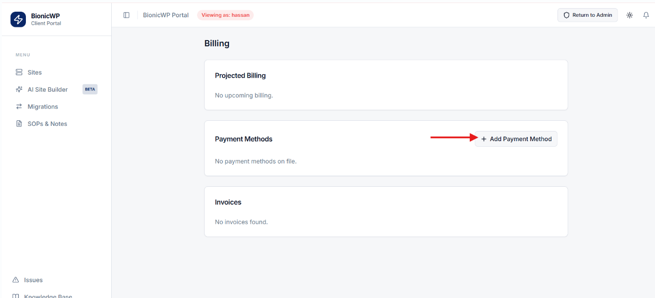Open the Sites menu item
This screenshot has height=298, width=655.
(x=56, y=72)
